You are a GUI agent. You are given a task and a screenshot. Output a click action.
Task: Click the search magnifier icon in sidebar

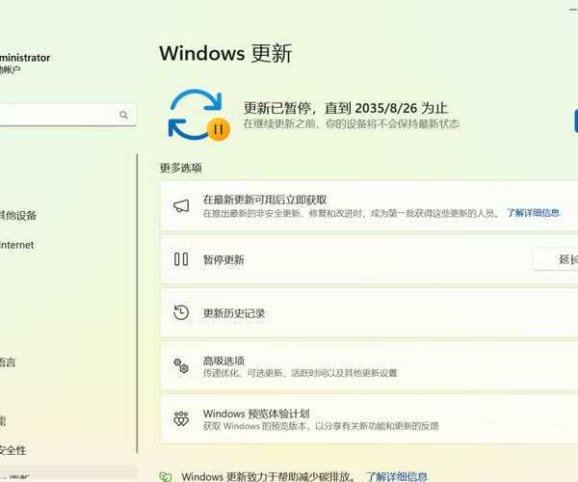(x=123, y=115)
